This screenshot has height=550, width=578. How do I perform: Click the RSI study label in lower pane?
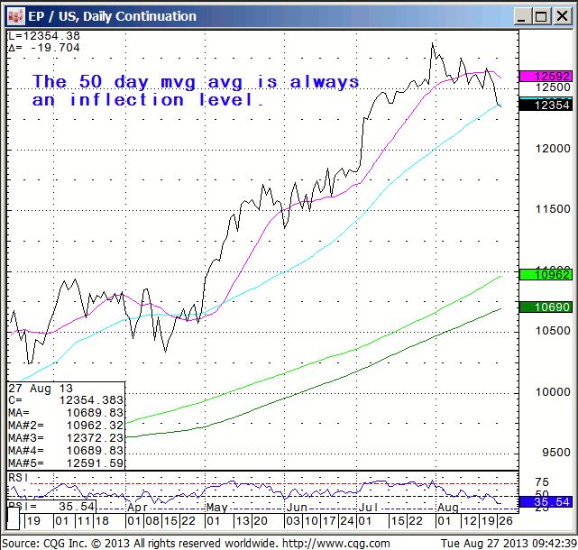tap(16, 477)
